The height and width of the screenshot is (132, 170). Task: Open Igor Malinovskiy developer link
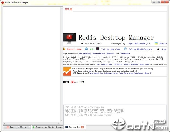(138, 43)
